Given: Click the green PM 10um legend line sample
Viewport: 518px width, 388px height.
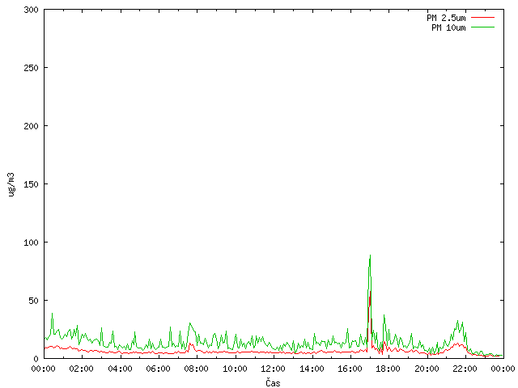Looking at the screenshot, I should tap(482, 27).
